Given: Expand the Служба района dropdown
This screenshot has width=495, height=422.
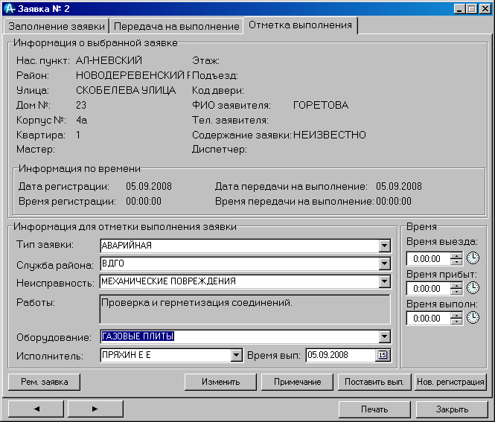Looking at the screenshot, I should click(384, 264).
